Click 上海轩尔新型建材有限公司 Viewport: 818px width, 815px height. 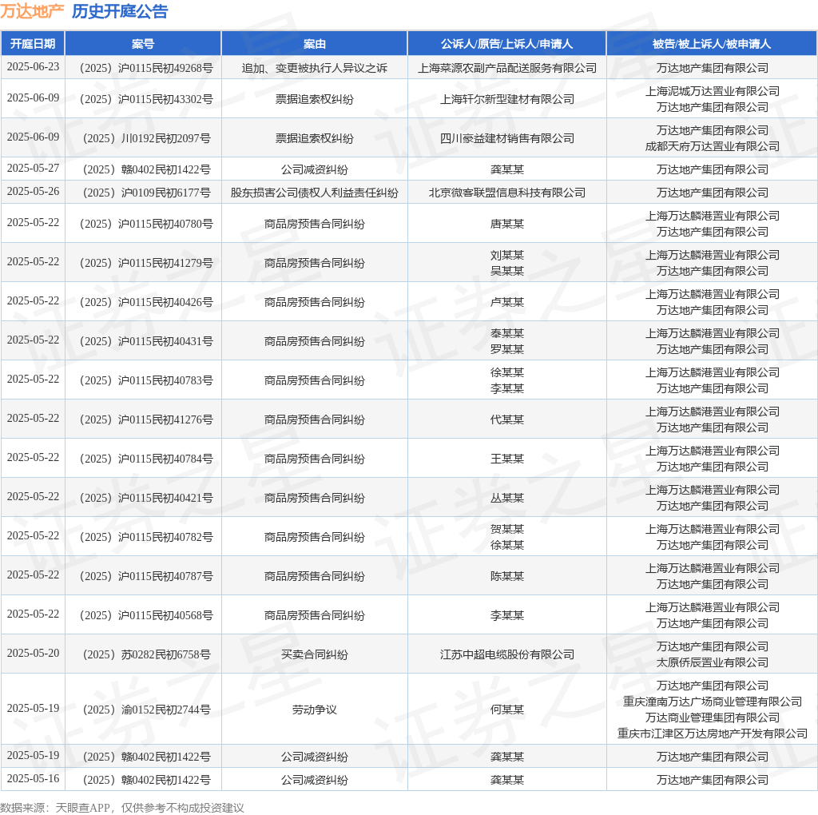pos(507,99)
